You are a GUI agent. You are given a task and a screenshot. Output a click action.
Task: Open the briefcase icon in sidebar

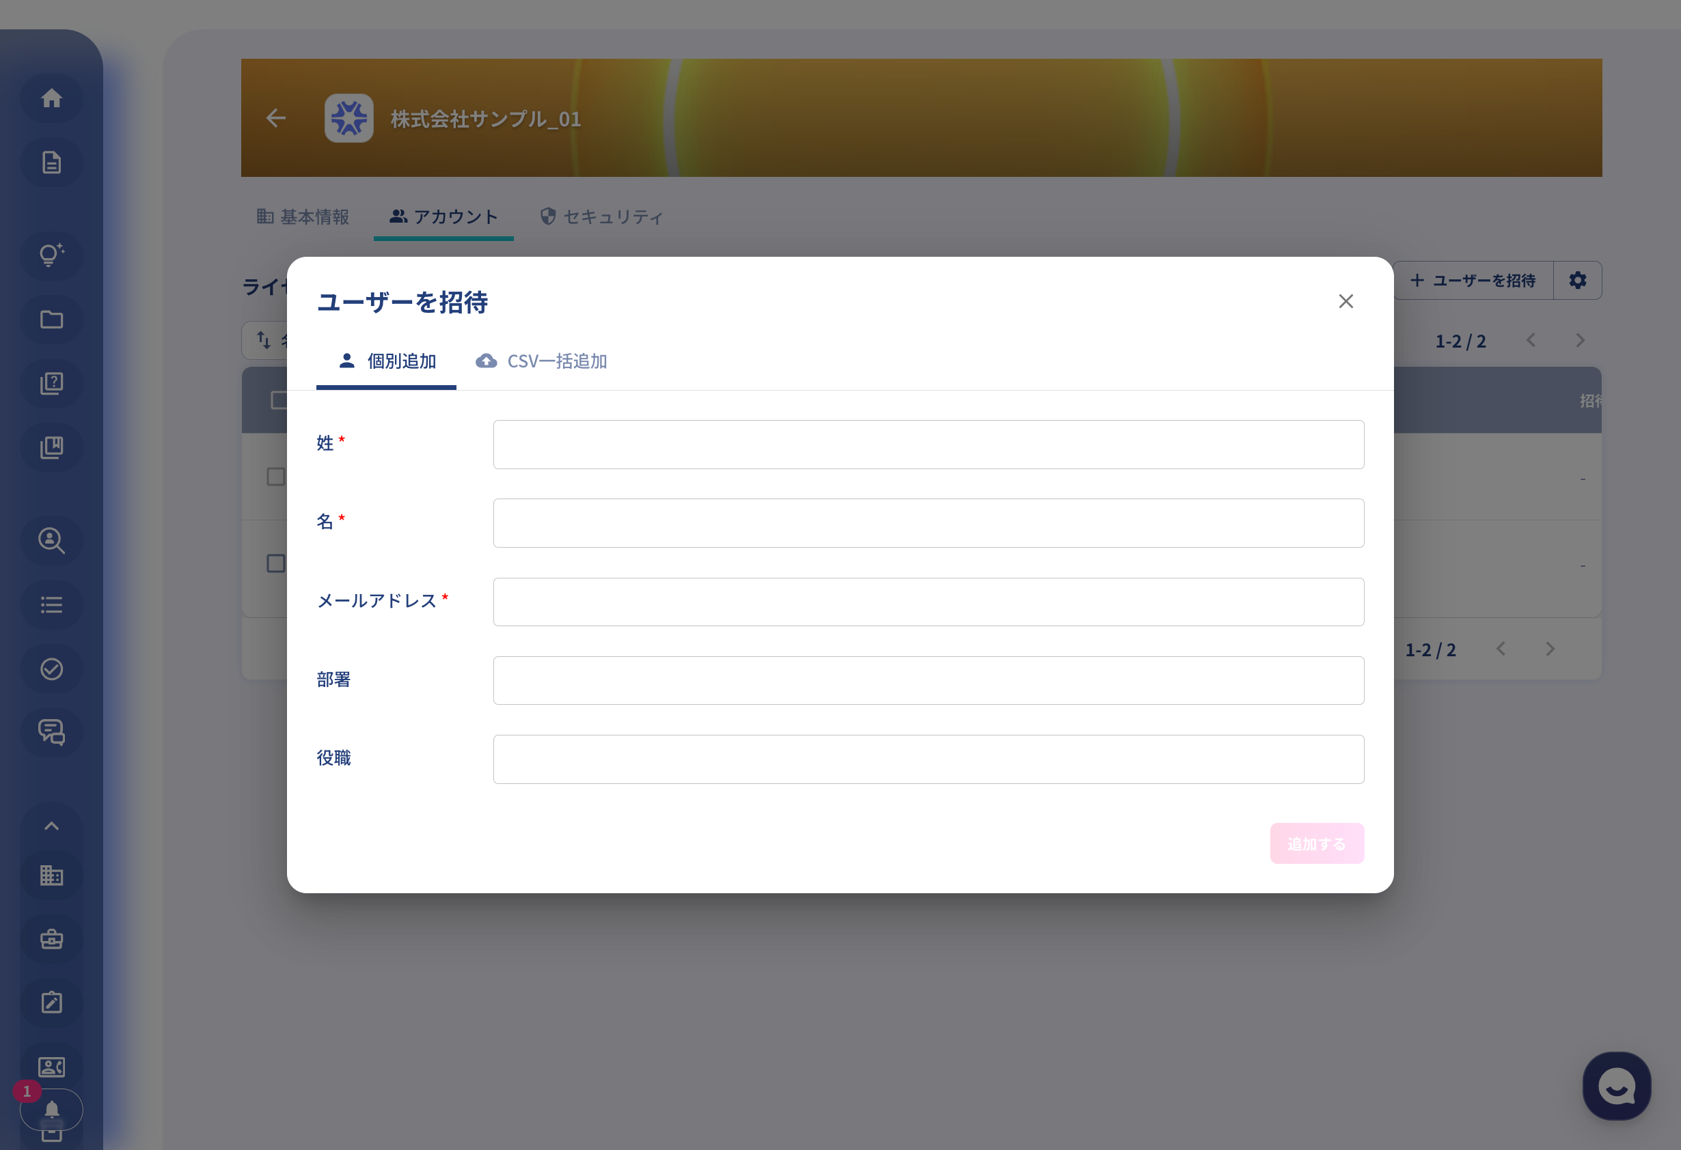(51, 939)
